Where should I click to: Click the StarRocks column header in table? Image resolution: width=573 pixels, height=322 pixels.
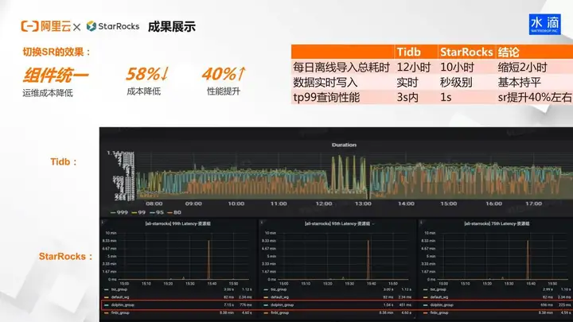[x=466, y=52]
